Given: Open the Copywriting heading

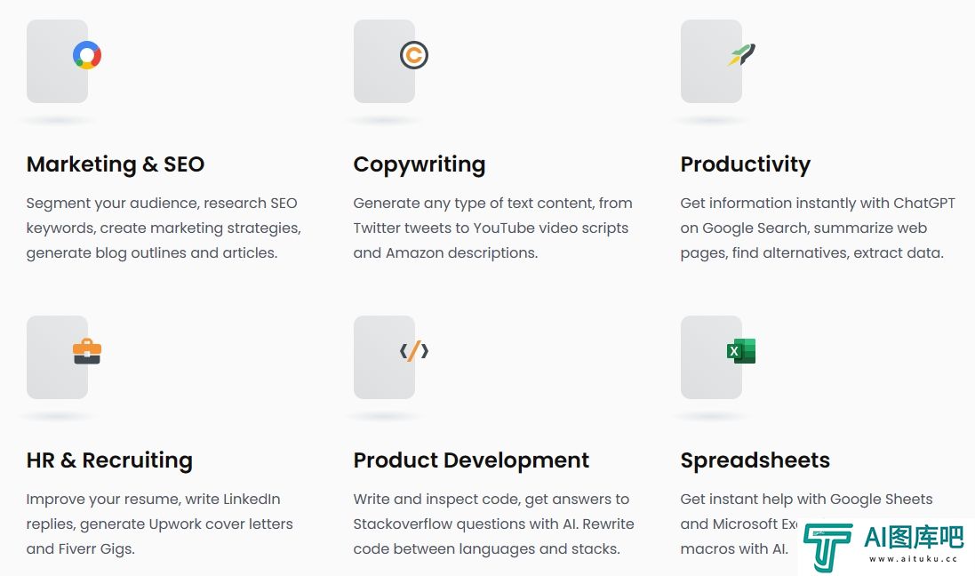Looking at the screenshot, I should (420, 164).
